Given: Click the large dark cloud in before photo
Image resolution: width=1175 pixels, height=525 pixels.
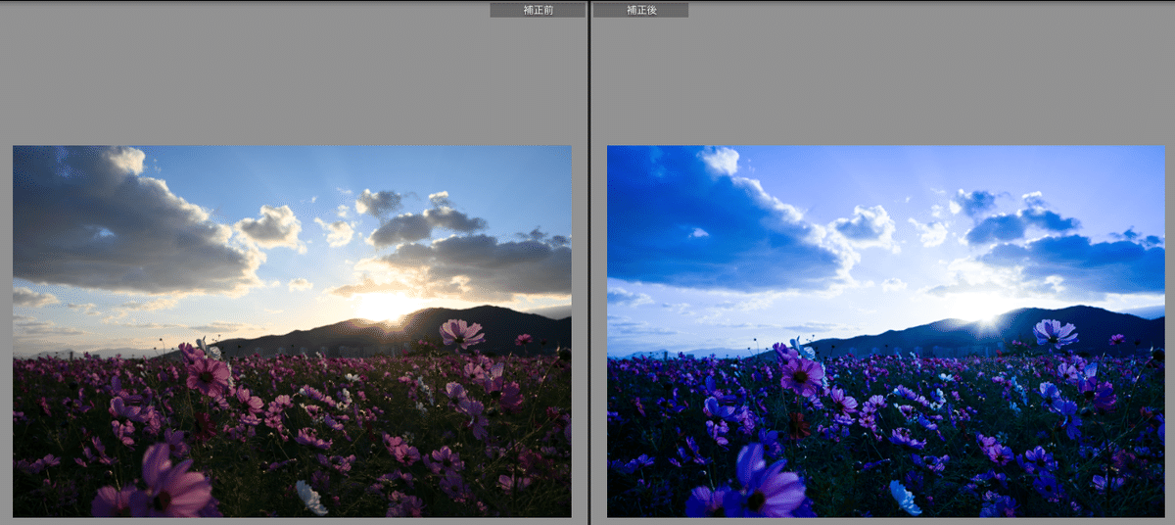Looking at the screenshot, I should pyautogui.click(x=117, y=225).
